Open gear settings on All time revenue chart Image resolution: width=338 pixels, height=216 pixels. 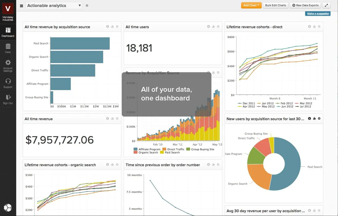(117, 119)
